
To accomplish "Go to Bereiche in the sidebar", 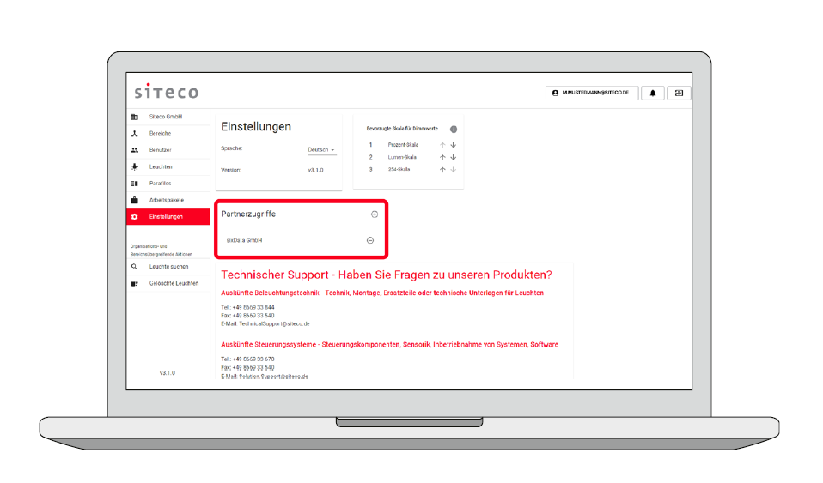I will (161, 134).
